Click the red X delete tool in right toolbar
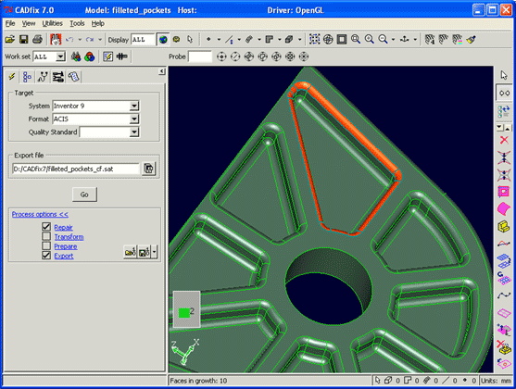The width and height of the screenshot is (516, 389). (x=504, y=140)
